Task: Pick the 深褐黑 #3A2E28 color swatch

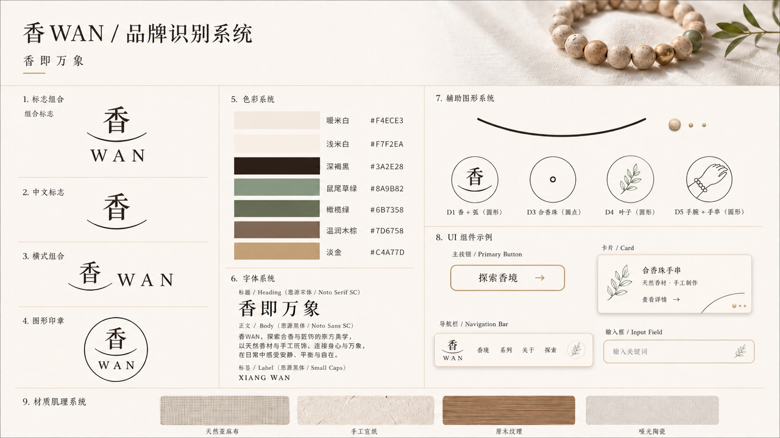Action: click(277, 166)
